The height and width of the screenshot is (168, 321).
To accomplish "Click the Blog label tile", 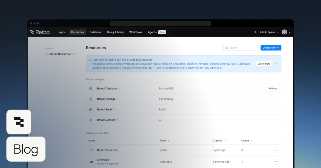I will coord(26,149).
